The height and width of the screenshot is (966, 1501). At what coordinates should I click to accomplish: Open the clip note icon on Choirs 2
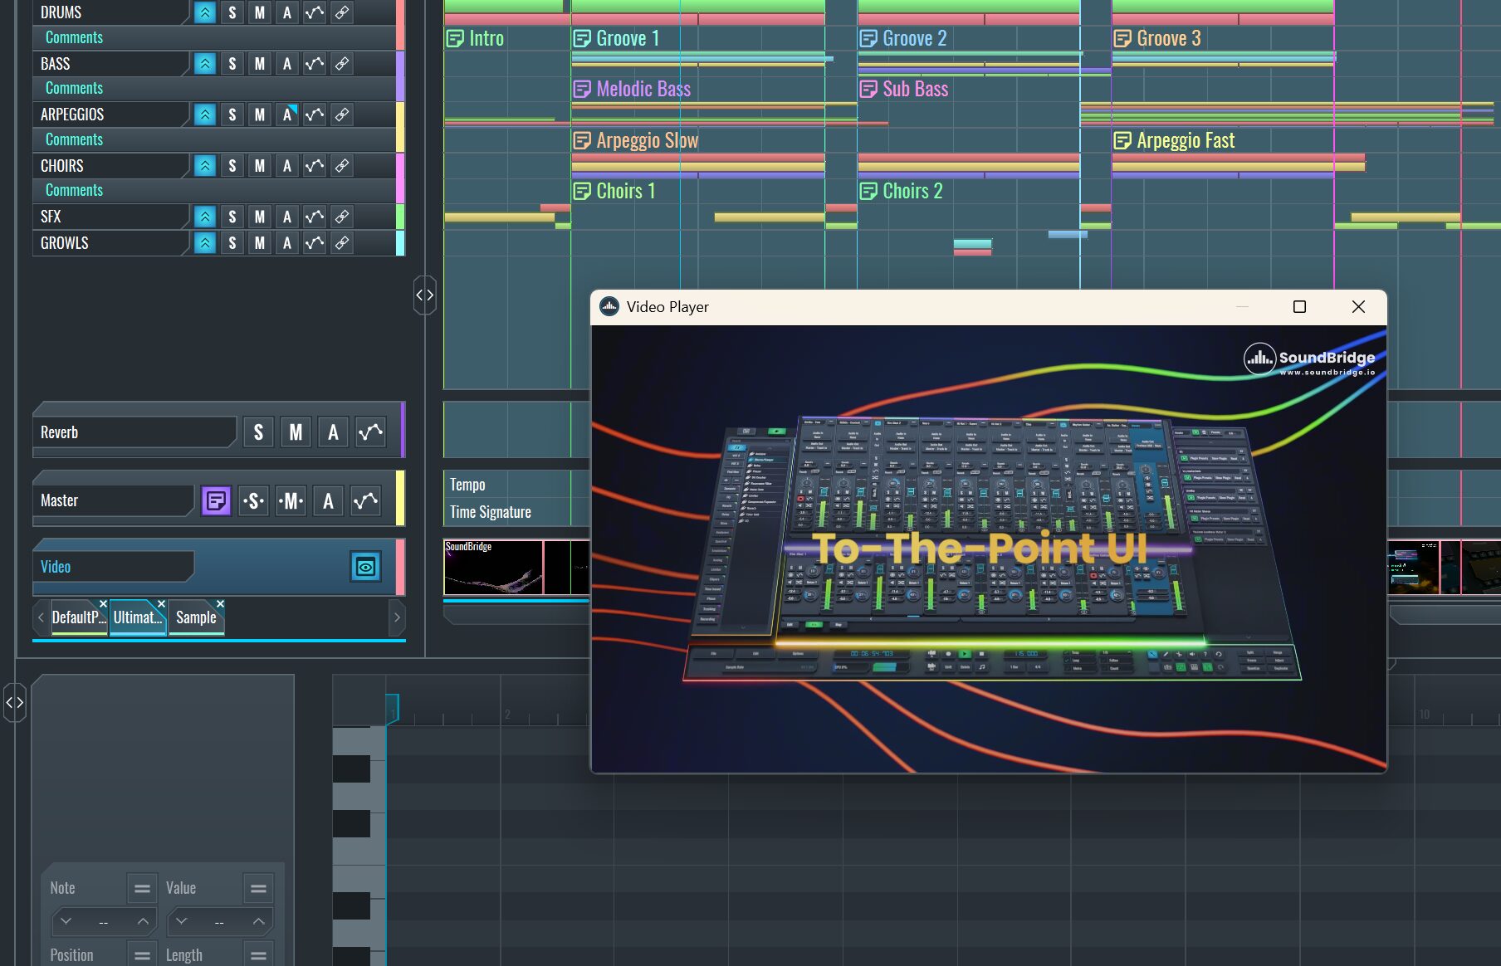(x=869, y=190)
